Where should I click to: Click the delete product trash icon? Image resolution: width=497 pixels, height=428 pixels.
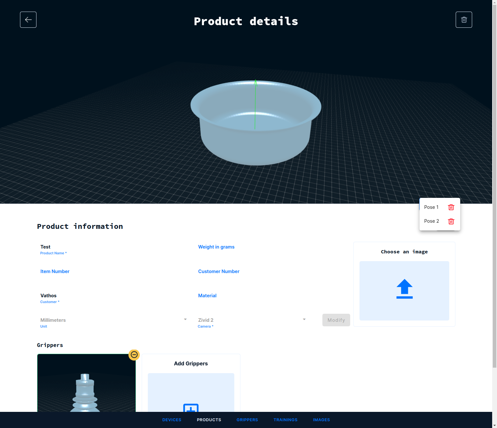(x=464, y=20)
